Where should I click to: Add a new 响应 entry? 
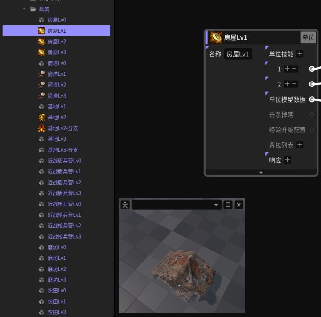[x=288, y=160]
